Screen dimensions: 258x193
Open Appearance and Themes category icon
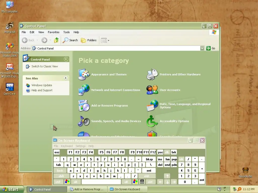point(84,74)
